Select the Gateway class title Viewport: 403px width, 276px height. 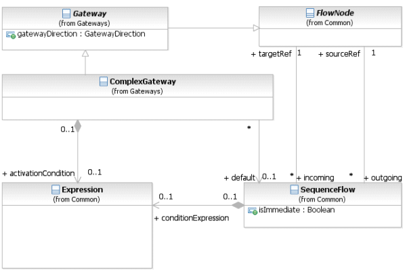click(x=89, y=14)
